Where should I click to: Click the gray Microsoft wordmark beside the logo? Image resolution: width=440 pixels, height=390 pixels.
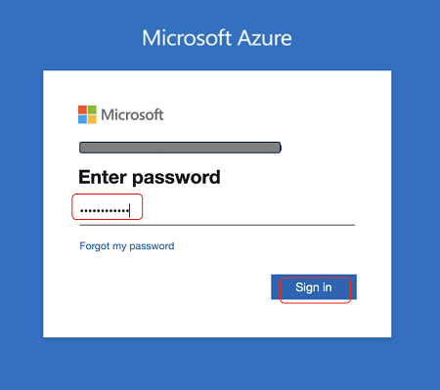point(132,114)
